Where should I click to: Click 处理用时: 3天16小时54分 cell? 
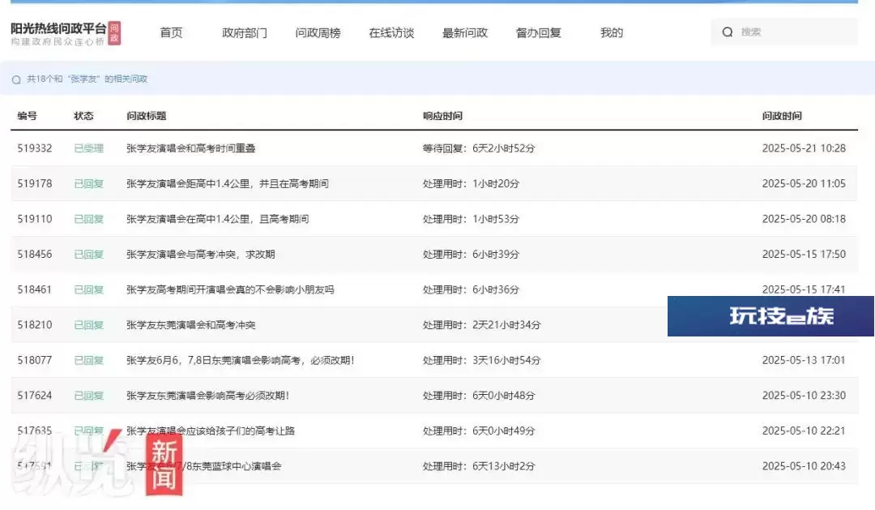(481, 360)
